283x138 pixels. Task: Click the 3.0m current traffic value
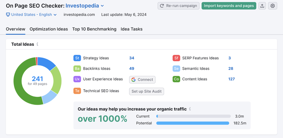pos(240,116)
